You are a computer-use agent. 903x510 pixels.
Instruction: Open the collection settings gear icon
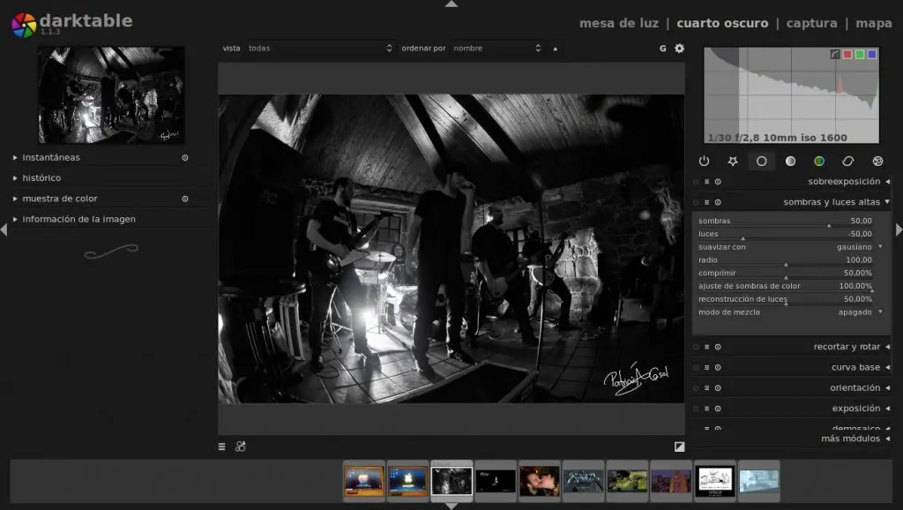tap(680, 49)
